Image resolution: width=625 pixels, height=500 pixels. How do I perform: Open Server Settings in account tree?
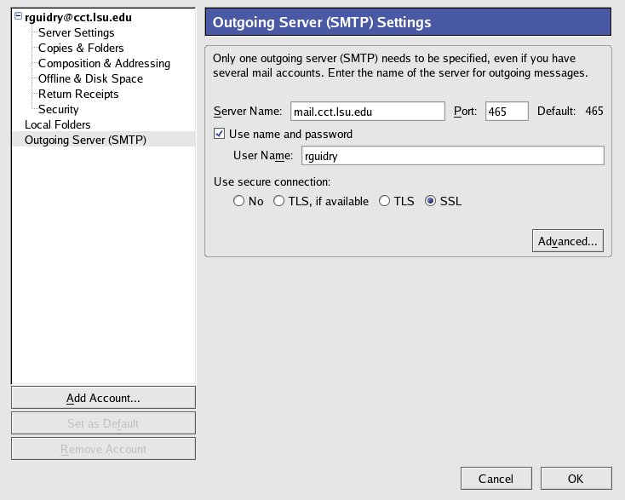click(76, 32)
